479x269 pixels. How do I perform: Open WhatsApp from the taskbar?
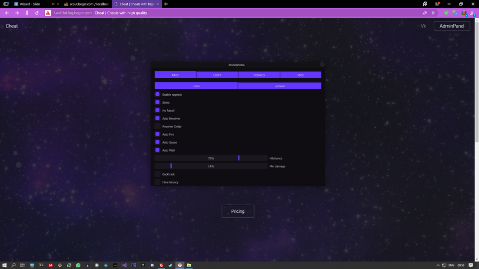pyautogui.click(x=78, y=265)
